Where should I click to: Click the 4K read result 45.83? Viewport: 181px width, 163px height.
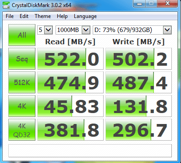point(70,106)
